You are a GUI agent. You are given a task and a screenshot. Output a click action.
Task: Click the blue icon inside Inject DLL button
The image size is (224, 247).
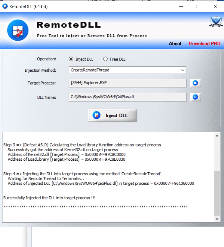click(96, 115)
